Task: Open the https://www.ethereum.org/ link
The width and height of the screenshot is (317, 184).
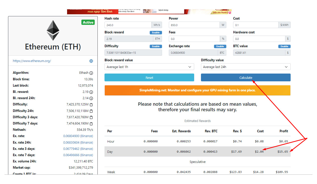Action: (x=32, y=61)
